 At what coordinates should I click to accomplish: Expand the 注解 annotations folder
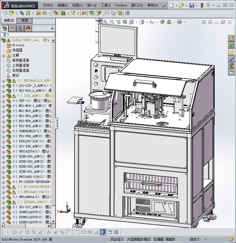tap(3, 55)
